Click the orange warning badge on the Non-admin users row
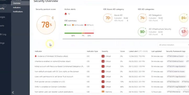This screenshot has height=95, width=189. tap(103, 92)
